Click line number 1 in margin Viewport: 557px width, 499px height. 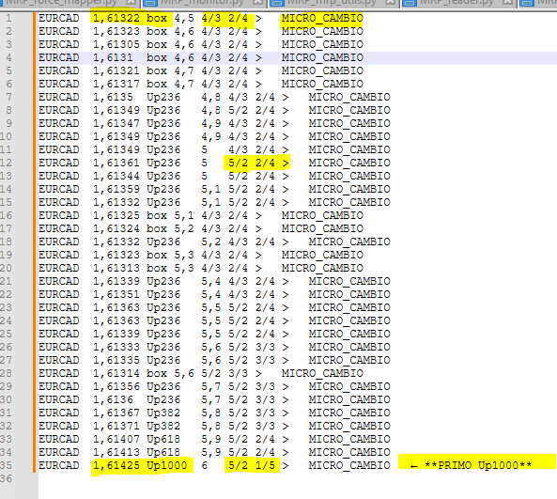tap(8, 18)
